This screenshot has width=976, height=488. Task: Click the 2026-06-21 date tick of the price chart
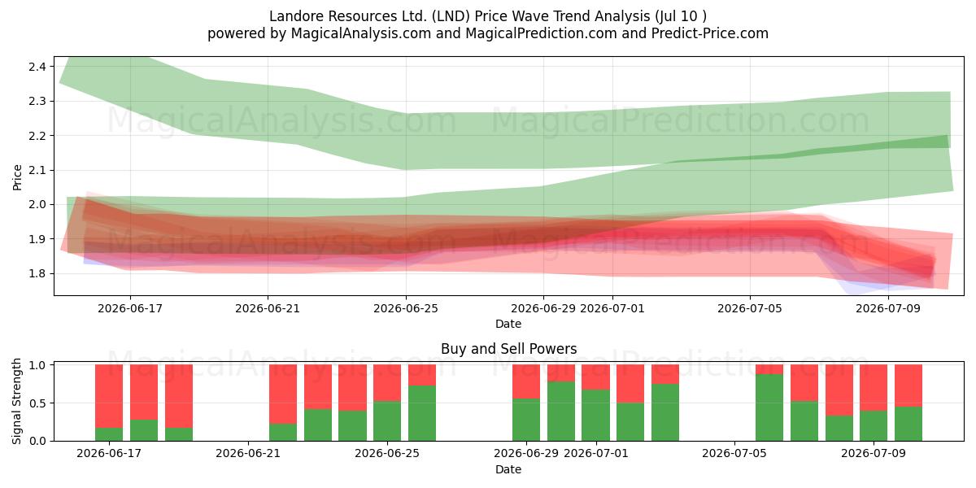point(268,308)
